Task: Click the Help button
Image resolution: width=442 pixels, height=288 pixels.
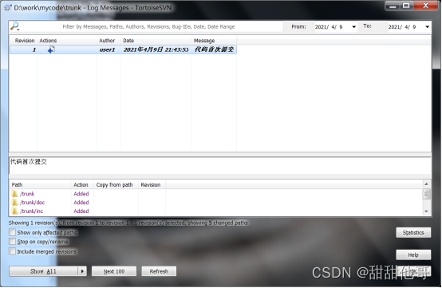Action: (413, 254)
